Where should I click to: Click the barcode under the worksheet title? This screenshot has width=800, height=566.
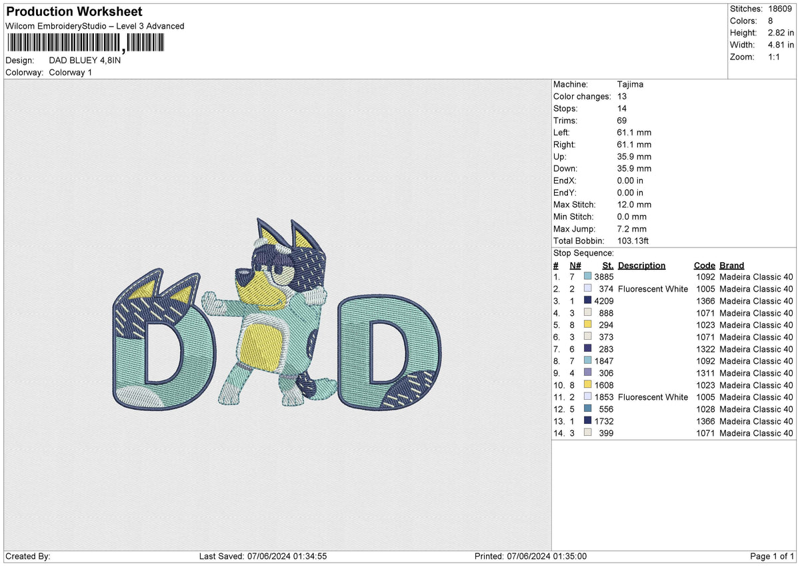coord(85,43)
